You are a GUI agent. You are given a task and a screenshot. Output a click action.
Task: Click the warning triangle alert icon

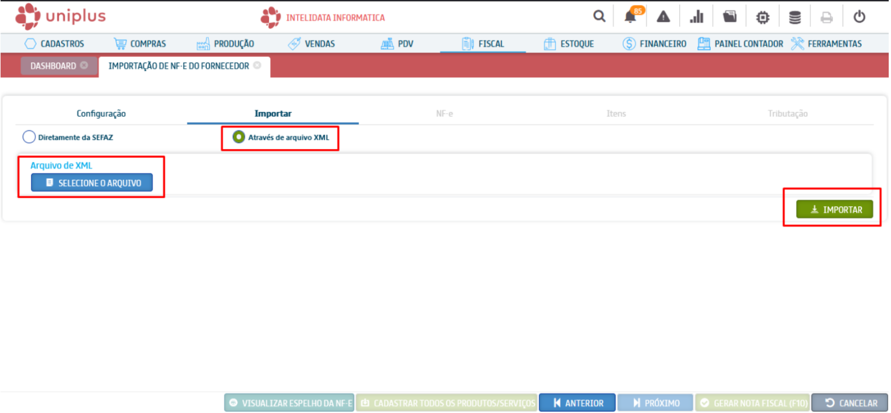663,17
